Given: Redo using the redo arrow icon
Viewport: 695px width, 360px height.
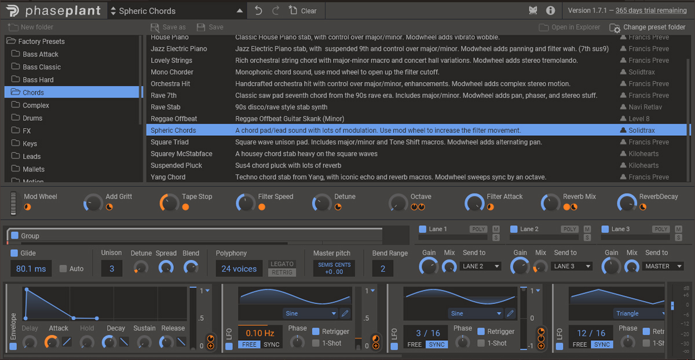Looking at the screenshot, I should [x=276, y=10].
